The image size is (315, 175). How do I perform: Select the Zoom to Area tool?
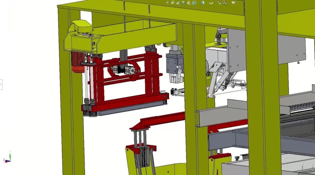pos(173,3)
